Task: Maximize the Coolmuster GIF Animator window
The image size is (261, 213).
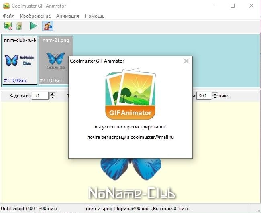Action: tap(233, 6)
